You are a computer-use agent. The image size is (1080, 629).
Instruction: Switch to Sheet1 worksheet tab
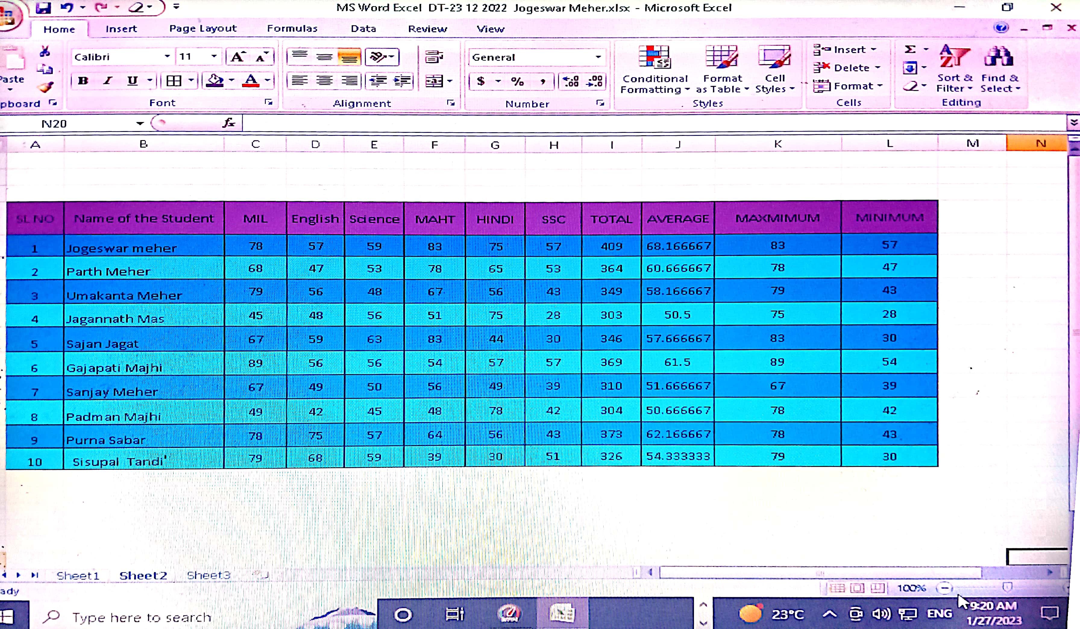pos(77,575)
